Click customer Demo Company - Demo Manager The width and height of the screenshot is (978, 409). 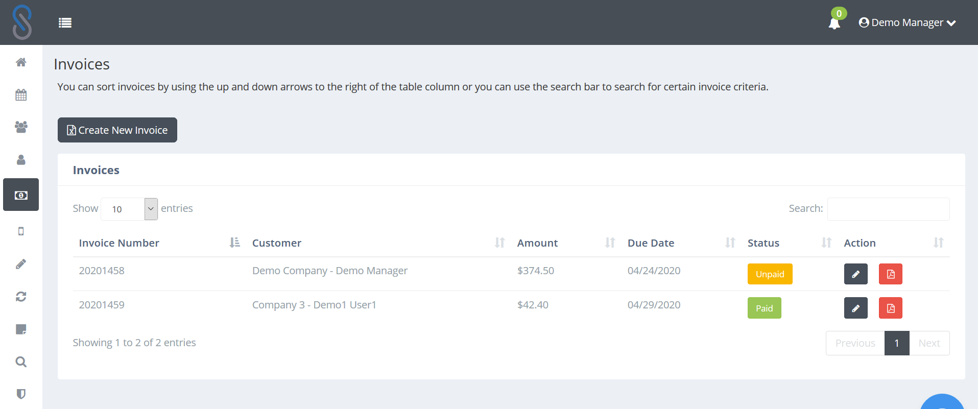tap(330, 271)
